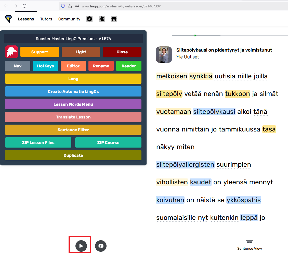Click the rooster extension icon in nav bar

point(102,19)
